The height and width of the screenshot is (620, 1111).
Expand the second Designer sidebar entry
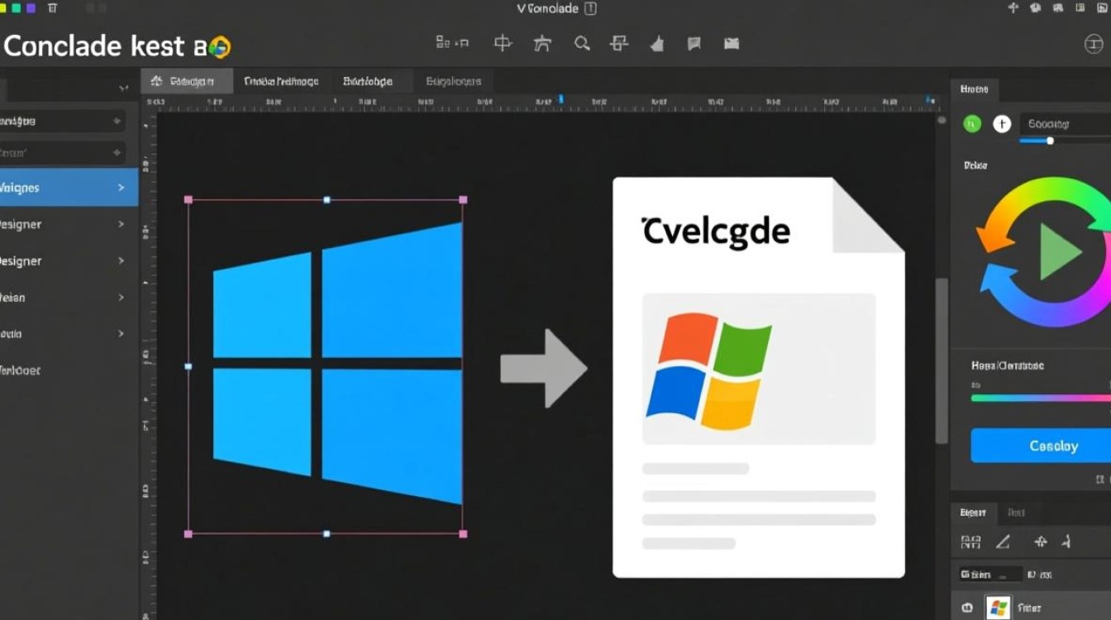(x=122, y=260)
